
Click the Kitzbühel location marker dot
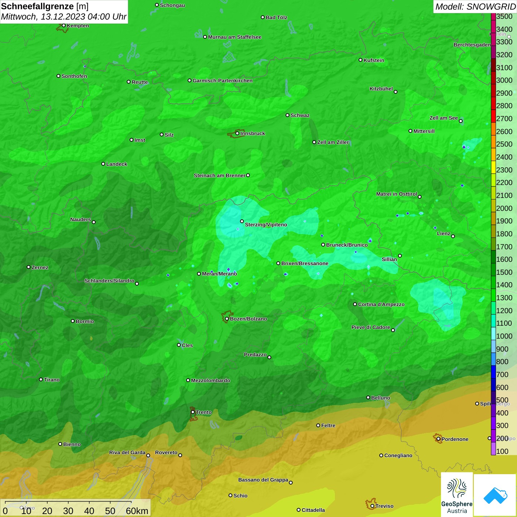pos(396,92)
